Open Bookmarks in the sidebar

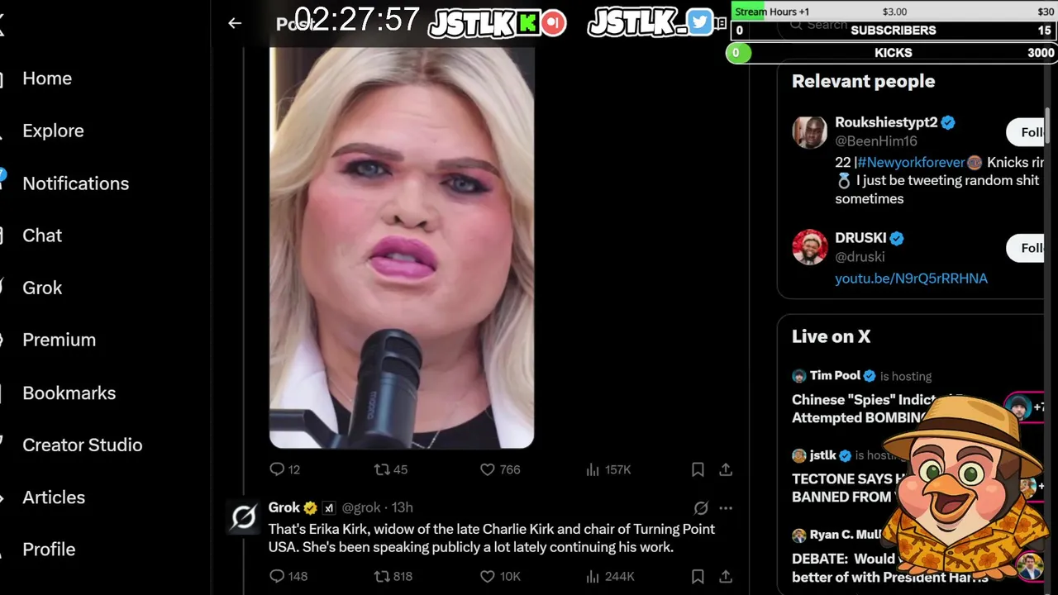(x=69, y=393)
